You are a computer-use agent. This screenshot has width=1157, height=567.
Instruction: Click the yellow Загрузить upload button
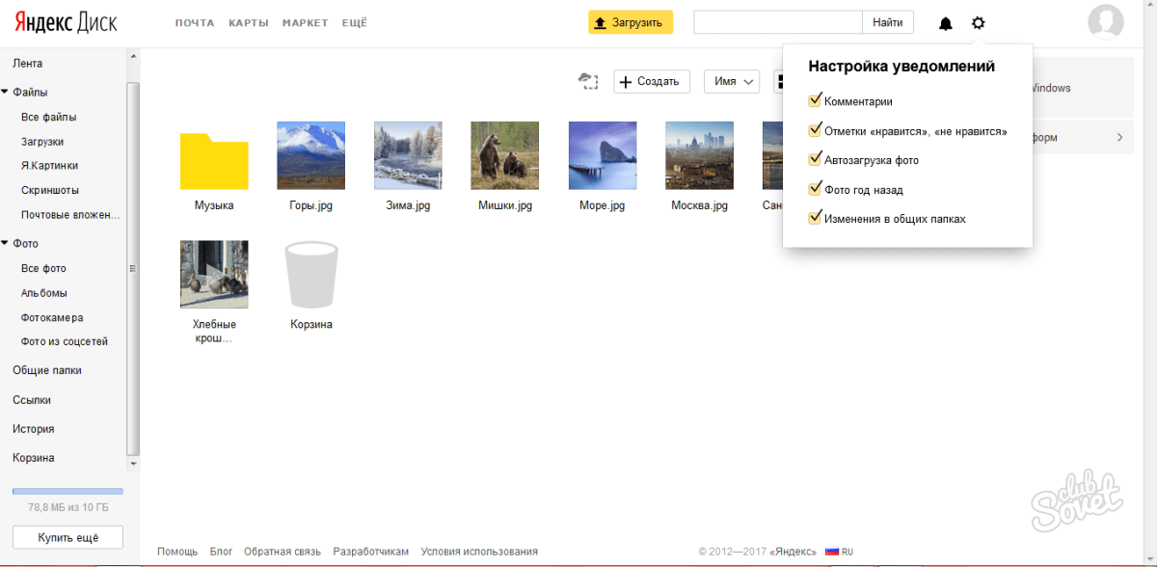631,22
